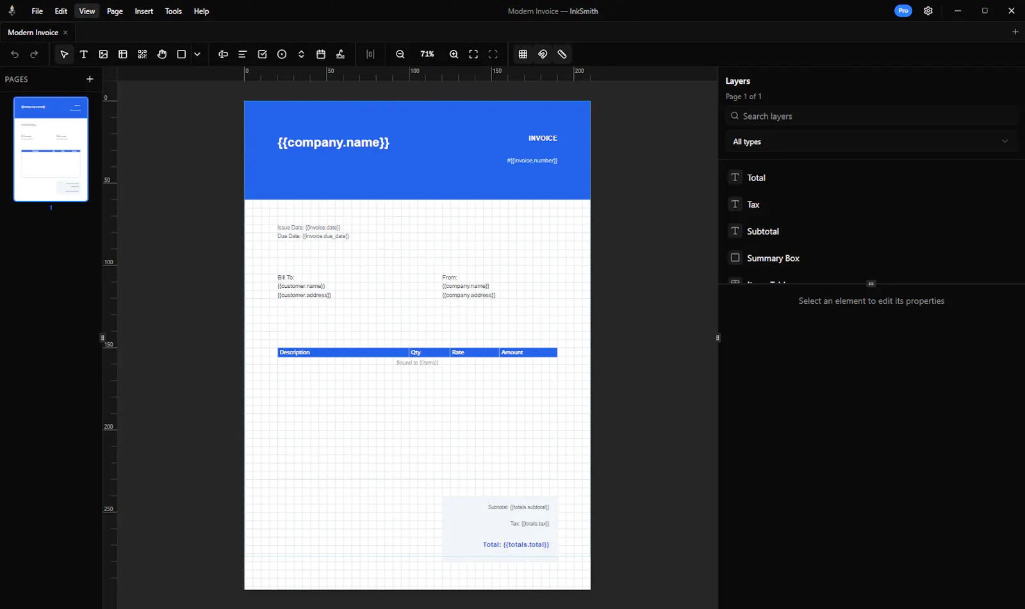
Task: Click the date picker field tool
Action: click(x=321, y=54)
